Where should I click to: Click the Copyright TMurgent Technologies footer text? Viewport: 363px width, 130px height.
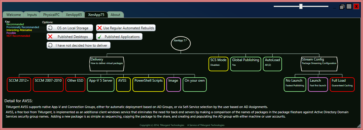pos(162,125)
